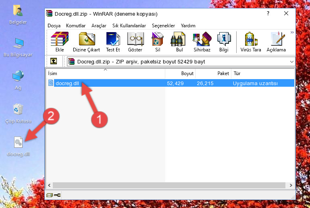Select Belgeler desktop icon
Viewport: 310px width, 208px height.
click(18, 15)
